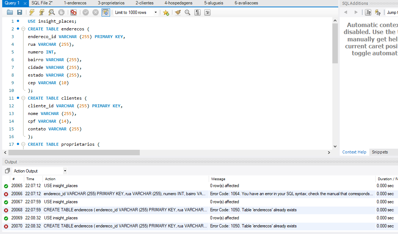Save the script with the floppy disk icon
This screenshot has width=398, height=234.
[19, 12]
